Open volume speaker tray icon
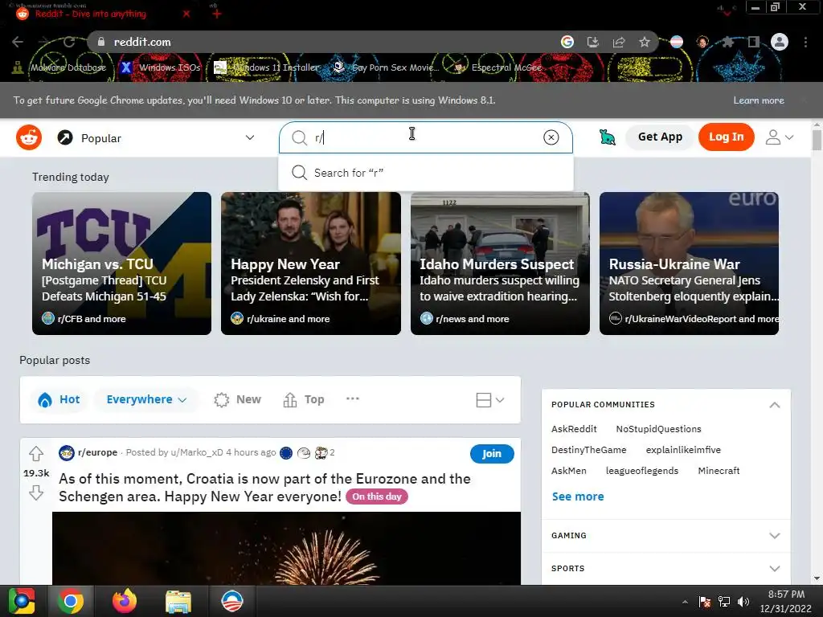Screen dimensions: 823x617 coord(743,602)
